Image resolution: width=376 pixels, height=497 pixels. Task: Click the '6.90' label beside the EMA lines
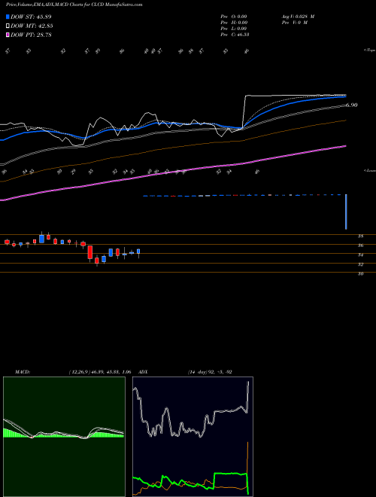(x=352, y=105)
